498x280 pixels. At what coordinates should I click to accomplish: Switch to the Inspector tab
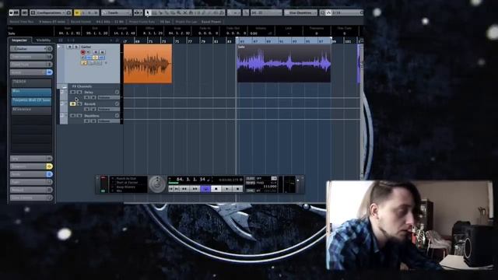point(19,40)
